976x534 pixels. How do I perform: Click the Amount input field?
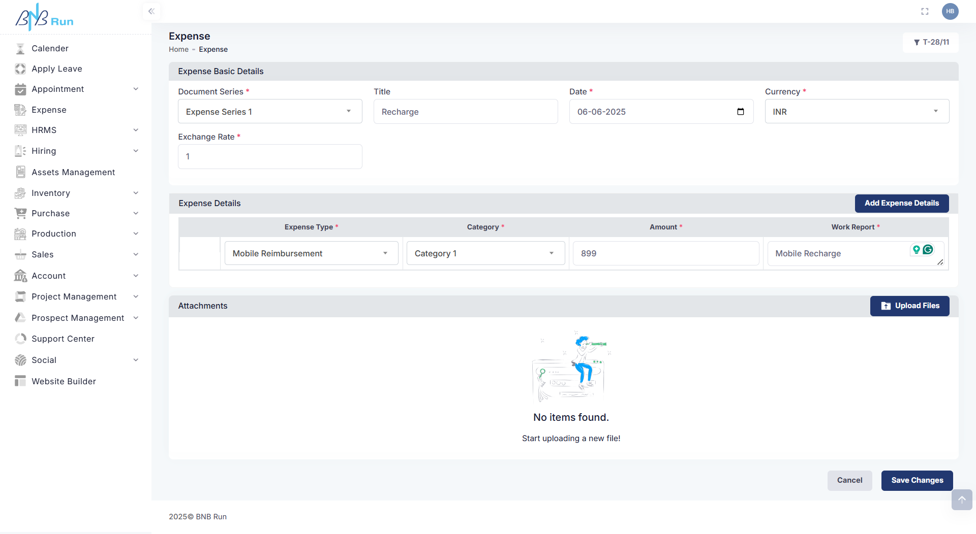(x=665, y=253)
